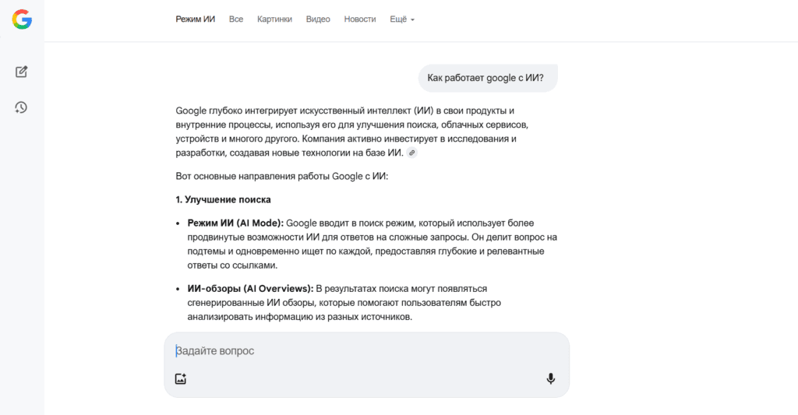This screenshot has width=798, height=415.
Task: Click the source link chip icon
Action: pyautogui.click(x=412, y=153)
